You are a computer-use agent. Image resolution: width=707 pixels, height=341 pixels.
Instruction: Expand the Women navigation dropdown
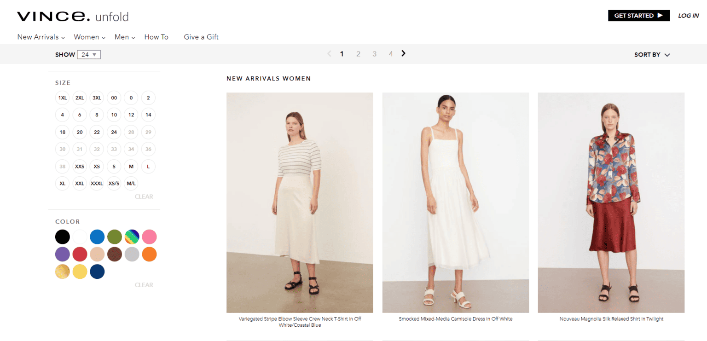89,37
